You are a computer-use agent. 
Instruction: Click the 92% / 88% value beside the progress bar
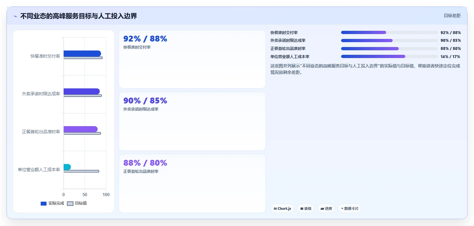(x=451, y=33)
